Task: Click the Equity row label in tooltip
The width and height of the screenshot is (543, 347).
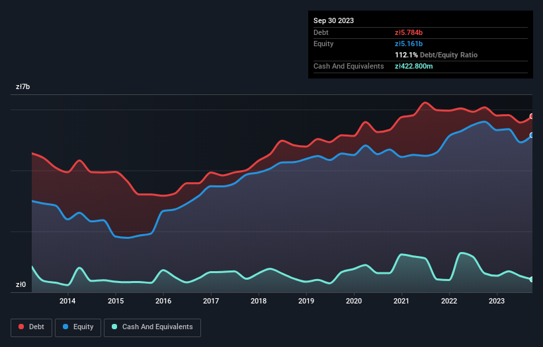Action: pyautogui.click(x=323, y=44)
